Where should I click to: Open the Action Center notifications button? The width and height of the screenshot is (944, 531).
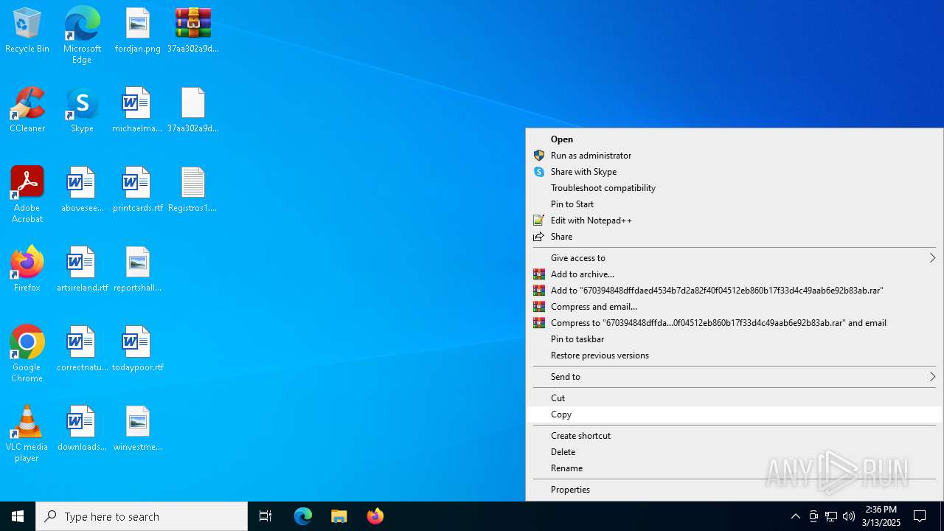[920, 516]
